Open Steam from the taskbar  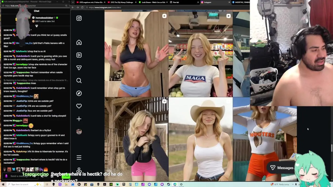pyautogui.click(x=168, y=184)
